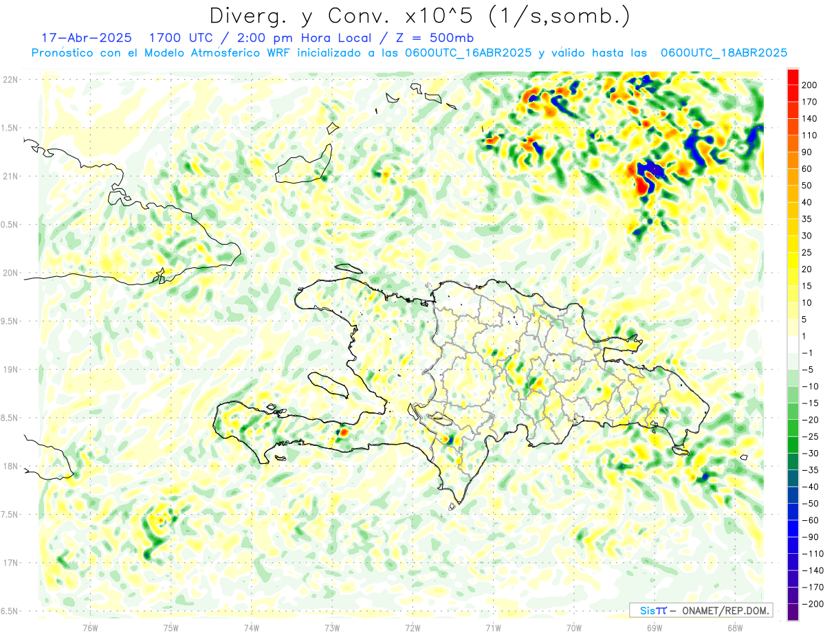
Task: Click the 'ONAMET/REP.DOM.' credit label
Action: point(727,610)
